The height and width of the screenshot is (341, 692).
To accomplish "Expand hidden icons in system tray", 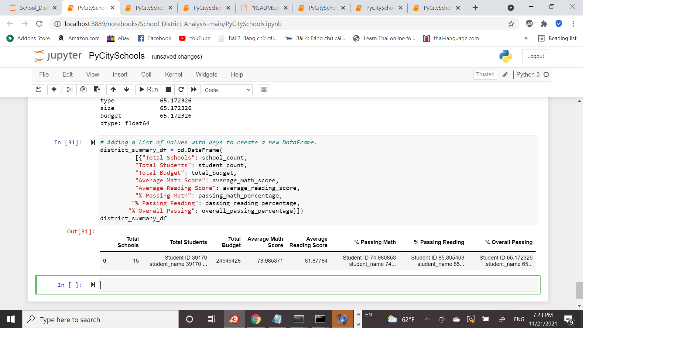I will pos(427,319).
